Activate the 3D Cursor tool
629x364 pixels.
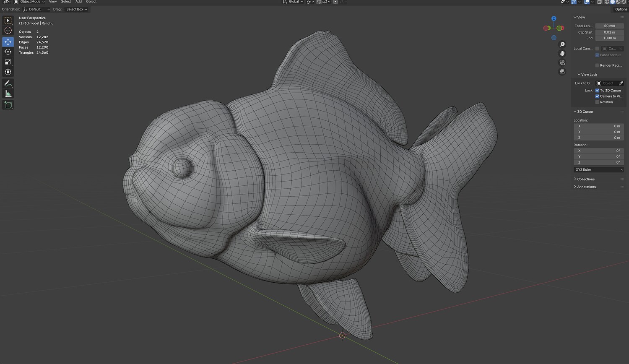tap(8, 31)
